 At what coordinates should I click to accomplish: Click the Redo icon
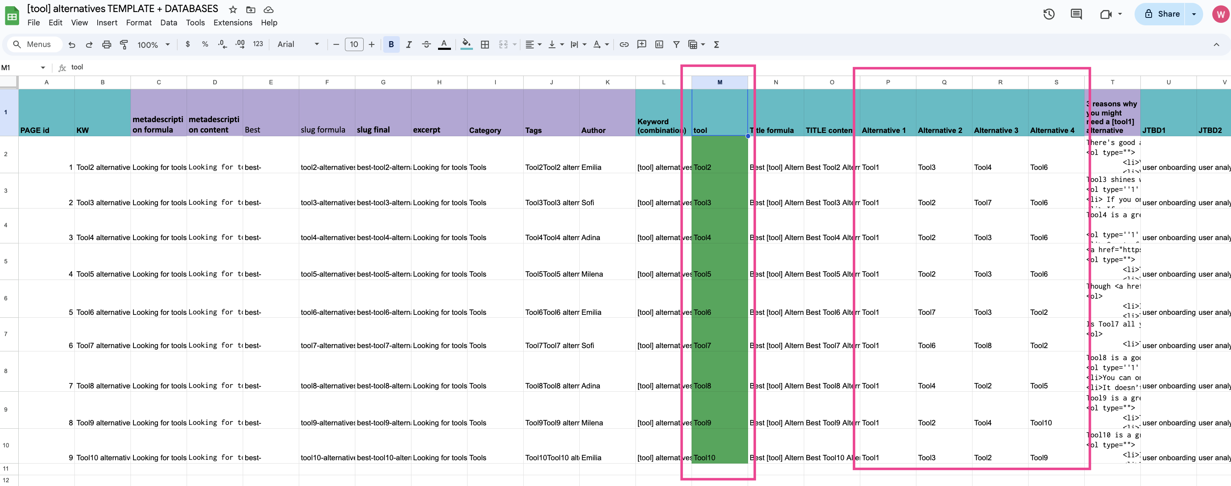[89, 44]
